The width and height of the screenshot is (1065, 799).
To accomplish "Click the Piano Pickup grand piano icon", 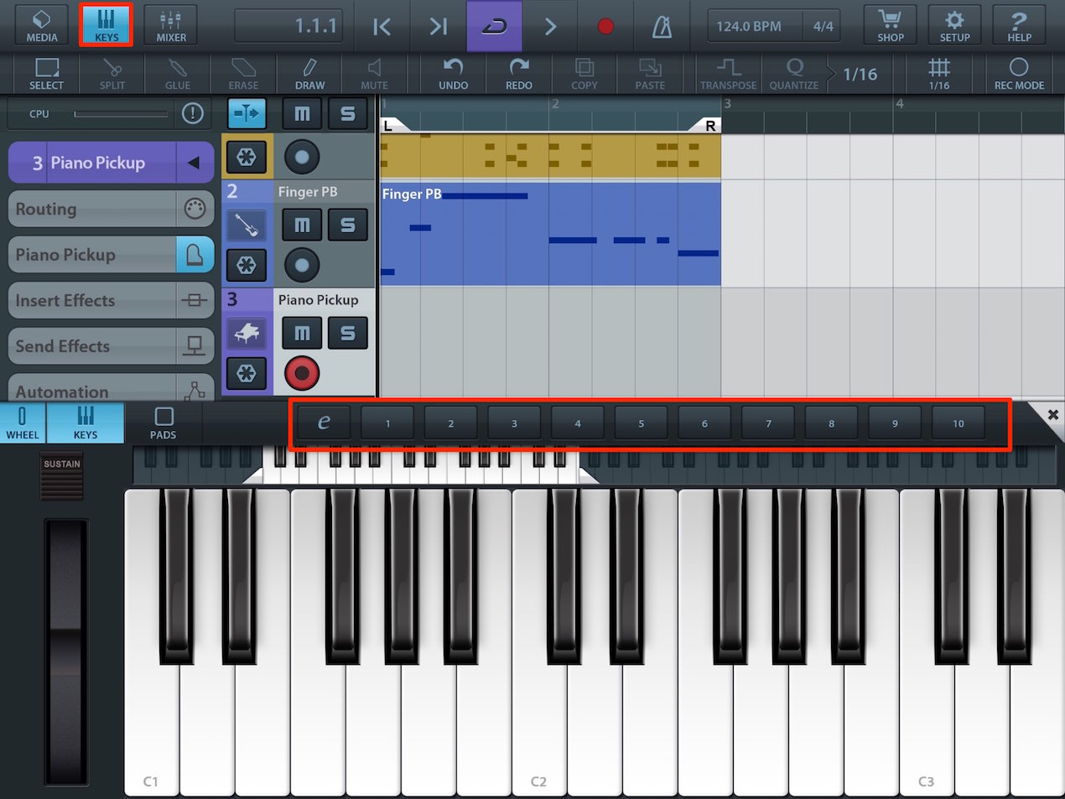I will [247, 333].
